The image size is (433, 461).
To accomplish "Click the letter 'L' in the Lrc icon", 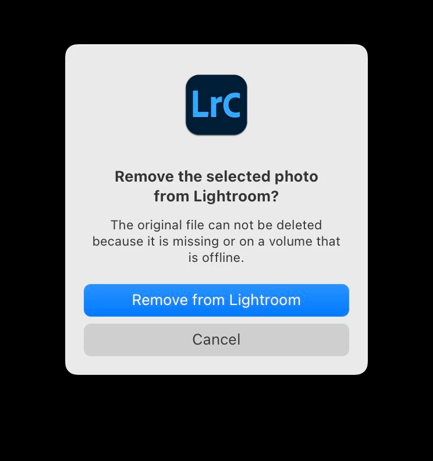I will pyautogui.click(x=198, y=104).
